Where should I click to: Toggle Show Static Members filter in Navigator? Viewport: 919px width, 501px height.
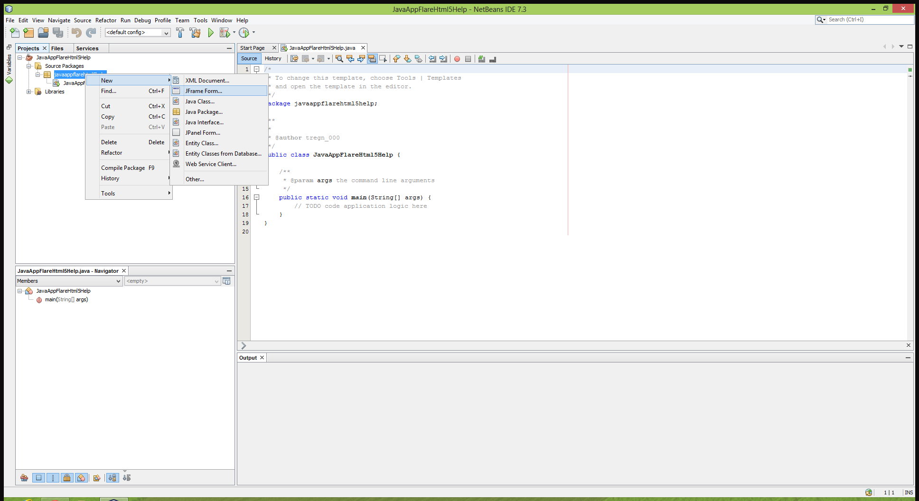[53, 478]
